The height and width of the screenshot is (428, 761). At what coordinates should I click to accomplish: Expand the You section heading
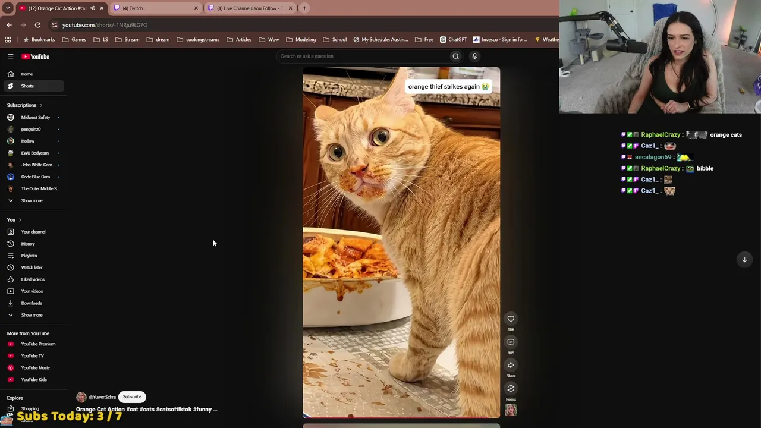coord(14,220)
